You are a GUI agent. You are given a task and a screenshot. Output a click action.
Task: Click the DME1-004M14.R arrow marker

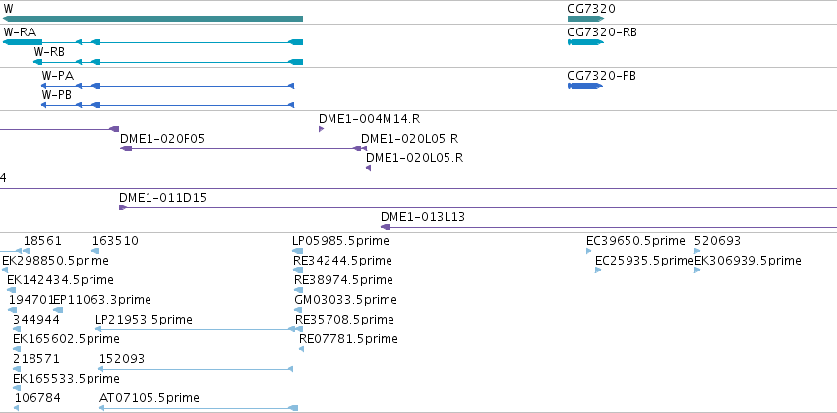tap(322, 129)
